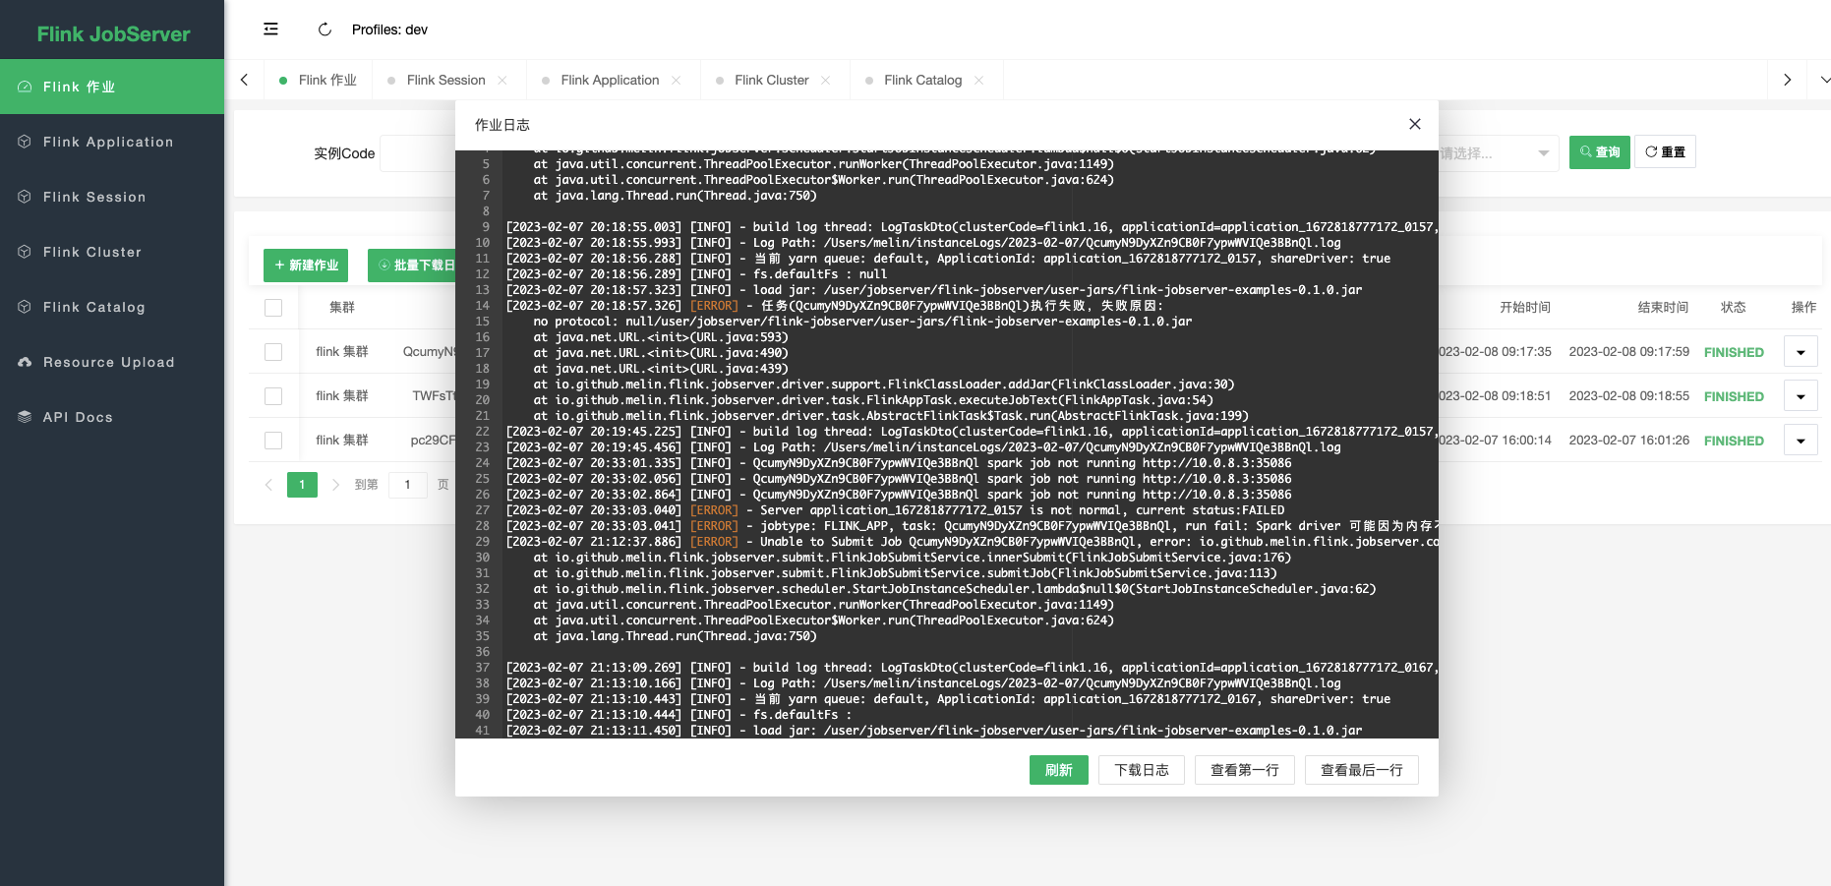Open Flink Session in sidebar
Viewport: 1831px width, 886px height.
click(x=112, y=197)
